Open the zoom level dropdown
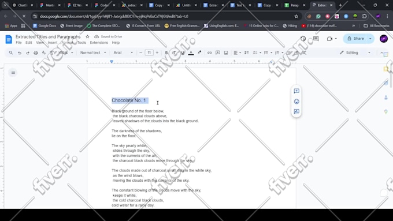 click(66, 53)
